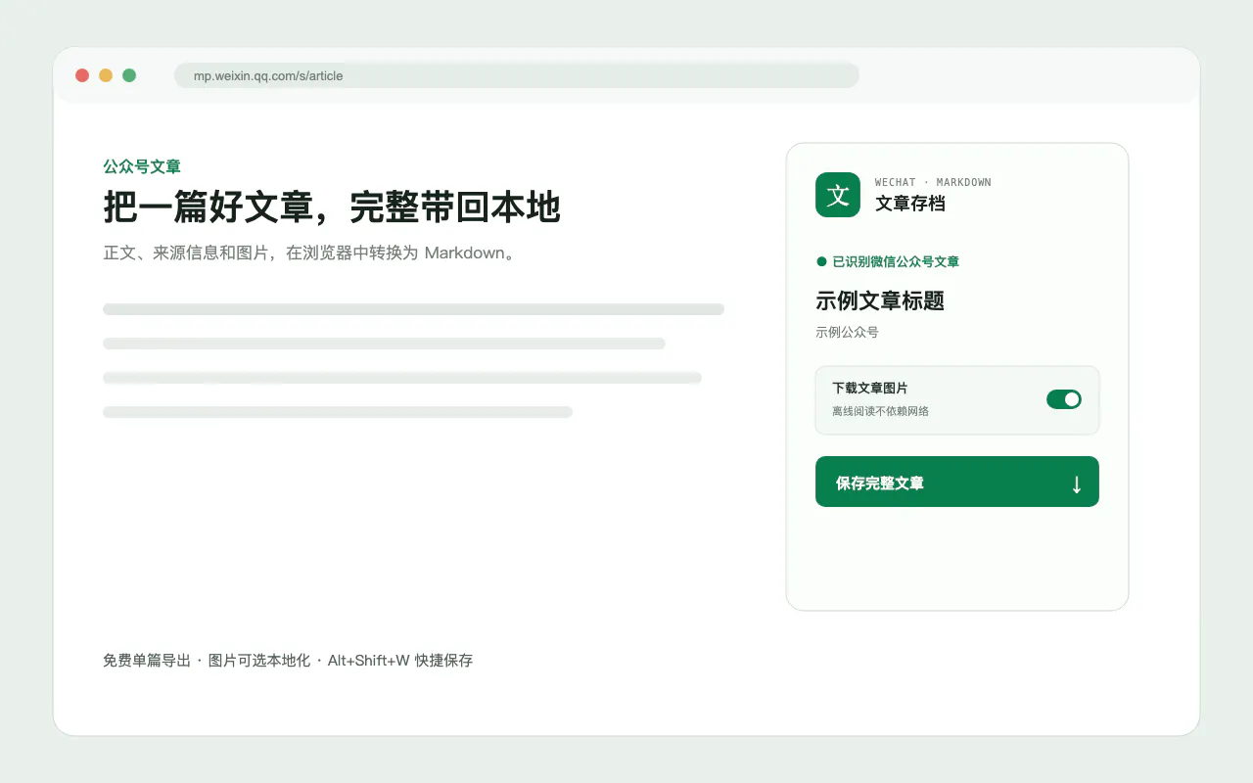The height and width of the screenshot is (783, 1253).
Task: Click the green maximize window dot
Action: 129,75
